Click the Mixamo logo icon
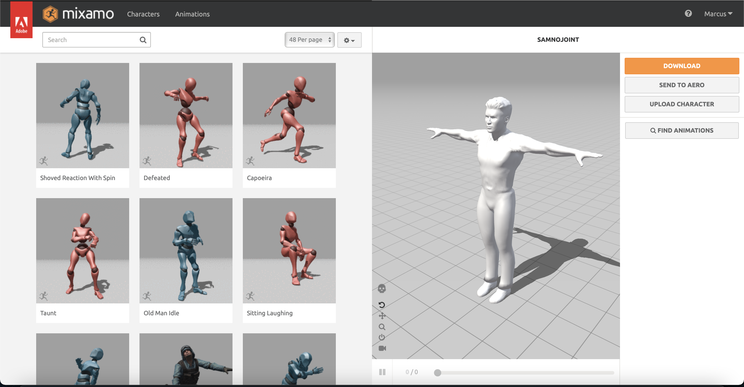This screenshot has width=744, height=387. coord(50,14)
